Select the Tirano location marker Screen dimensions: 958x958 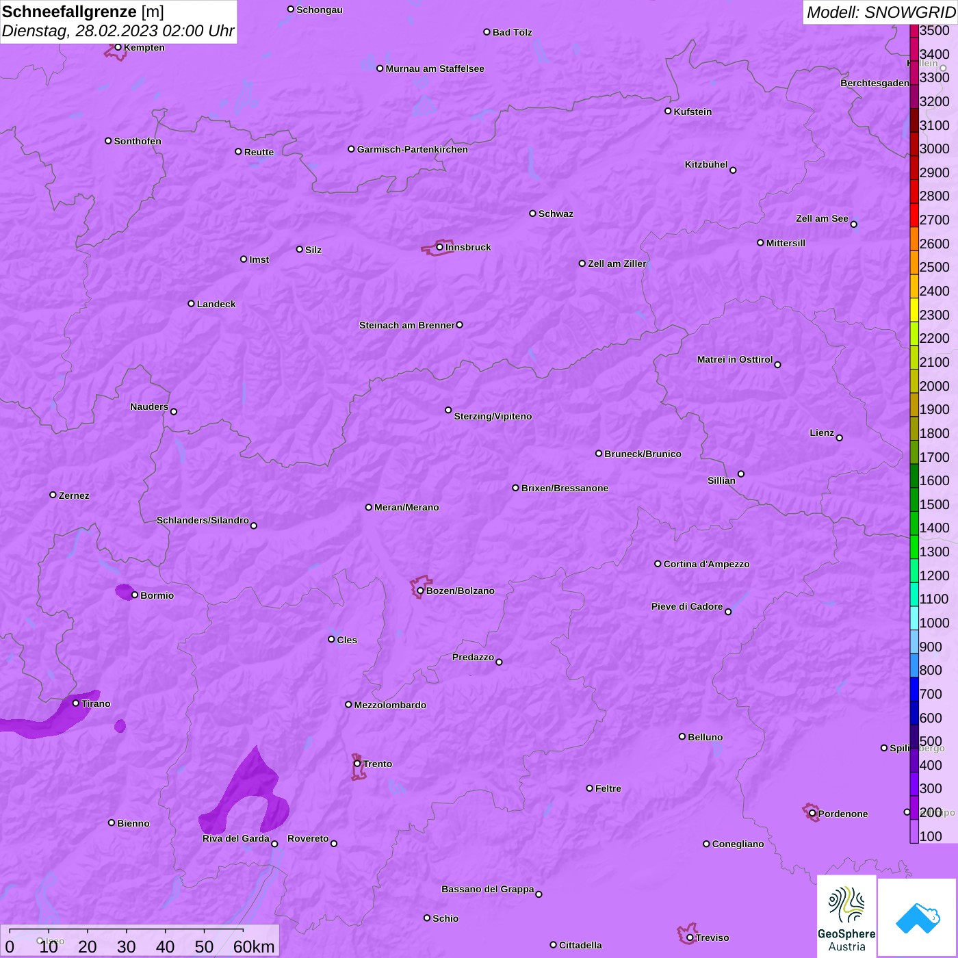76,703
